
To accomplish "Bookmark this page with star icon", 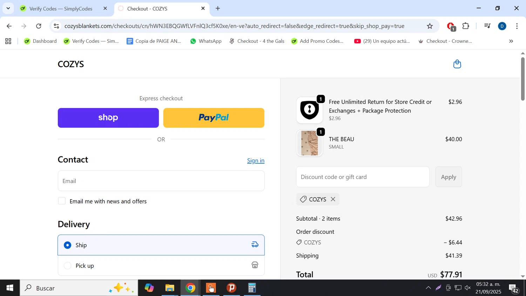I will (x=430, y=26).
